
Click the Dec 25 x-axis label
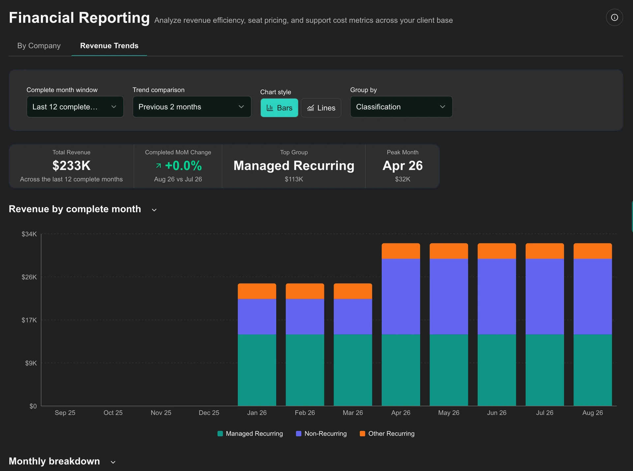(209, 413)
